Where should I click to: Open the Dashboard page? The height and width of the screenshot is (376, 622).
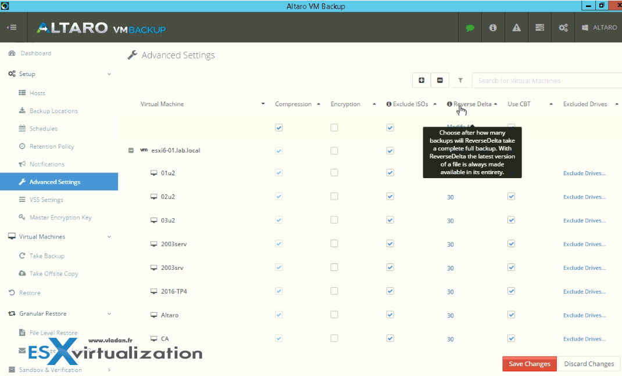click(35, 53)
